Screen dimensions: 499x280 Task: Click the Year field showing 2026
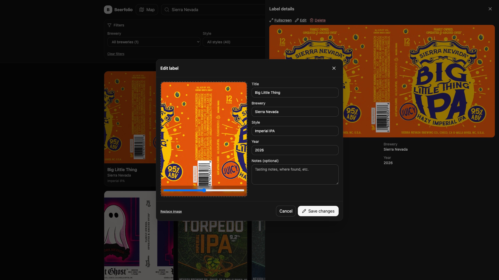click(295, 150)
